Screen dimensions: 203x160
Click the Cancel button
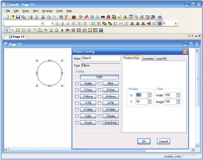pyautogui.click(x=163, y=141)
